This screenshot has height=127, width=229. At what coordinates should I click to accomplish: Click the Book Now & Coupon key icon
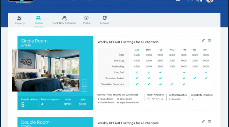point(64,18)
